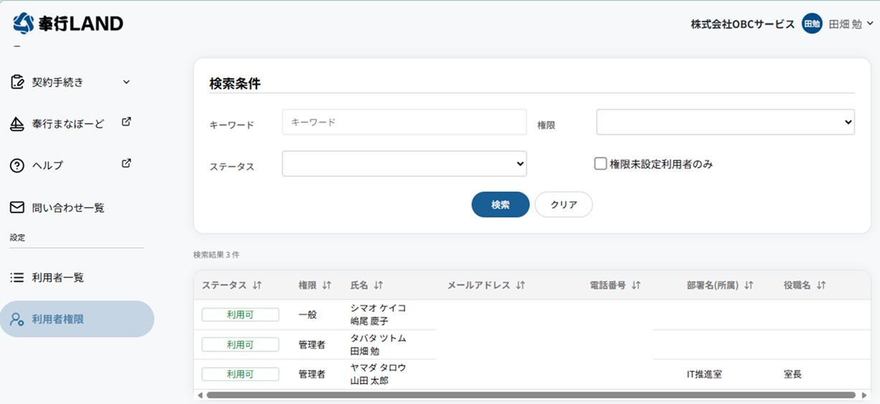Viewport: 880px width, 404px height.
Task: Click the クリア button
Action: (x=563, y=205)
